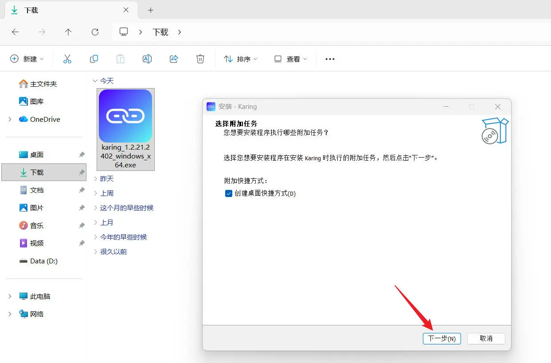Go forward with the right arrow
The height and width of the screenshot is (363, 551).
click(42, 32)
